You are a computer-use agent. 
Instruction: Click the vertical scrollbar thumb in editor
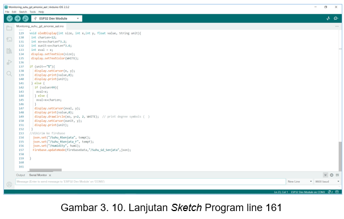coord(340,156)
